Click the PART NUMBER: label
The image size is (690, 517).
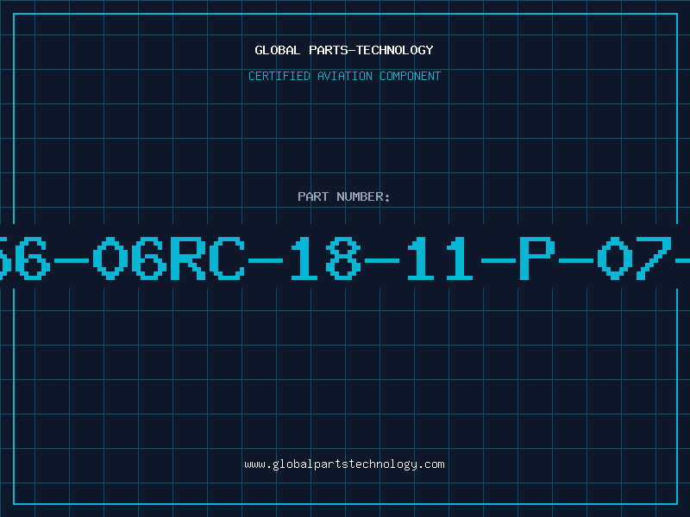[x=343, y=196]
